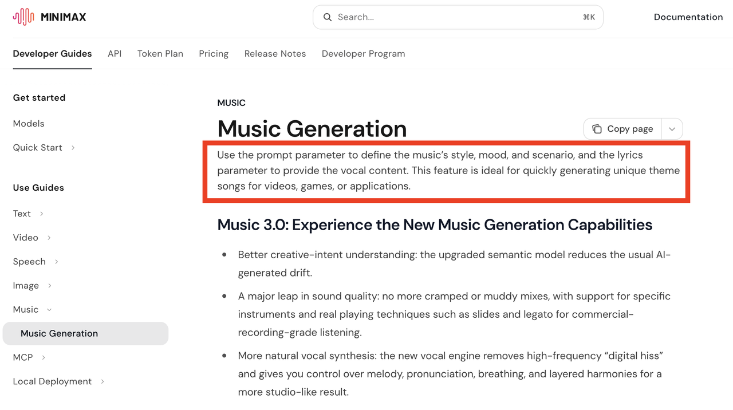Open Quick Start in the sidebar
This screenshot has width=733, height=410.
(38, 148)
